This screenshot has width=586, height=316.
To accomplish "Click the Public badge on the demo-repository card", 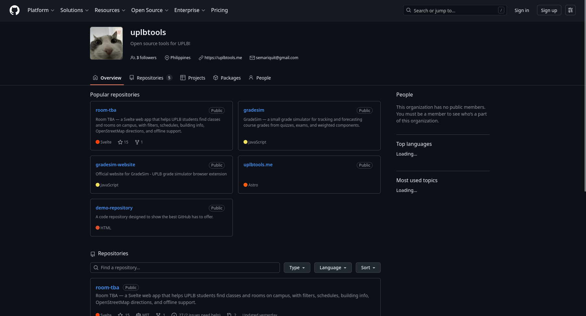I will (217, 208).
